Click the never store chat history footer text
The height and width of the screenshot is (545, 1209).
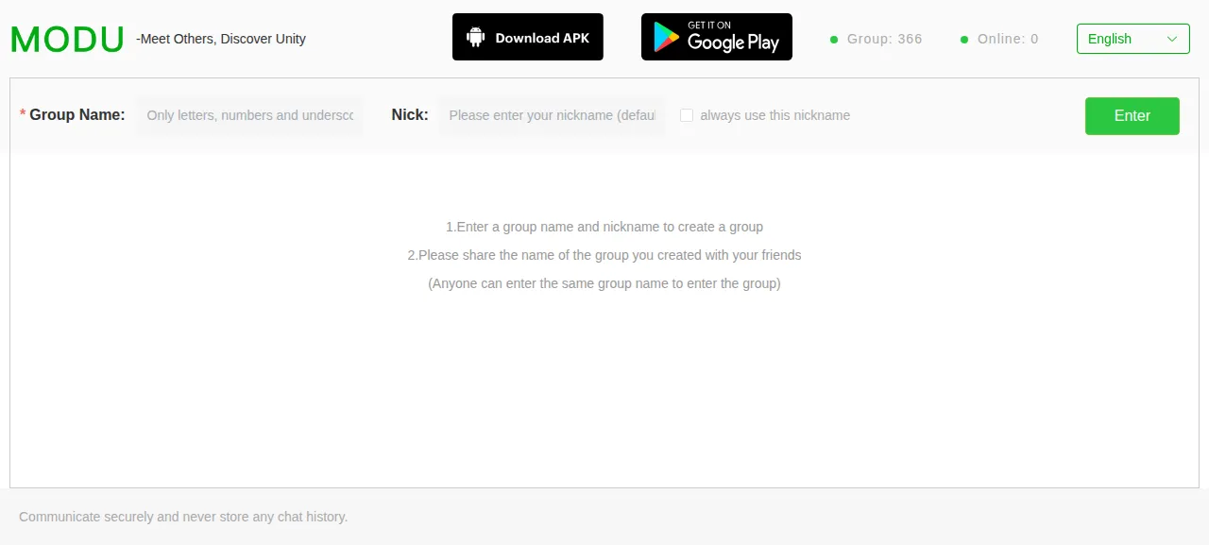click(183, 517)
